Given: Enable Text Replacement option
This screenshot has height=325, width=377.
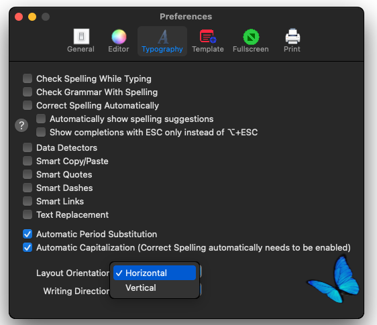Looking at the screenshot, I should (28, 214).
